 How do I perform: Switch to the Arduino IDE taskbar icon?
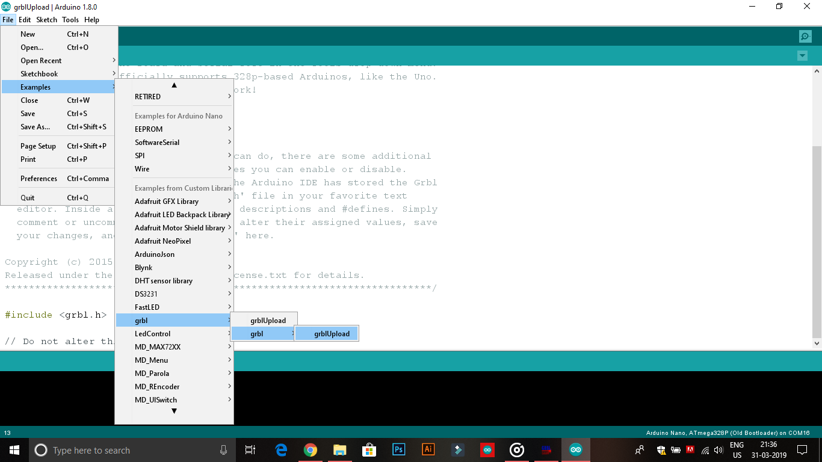(576, 449)
